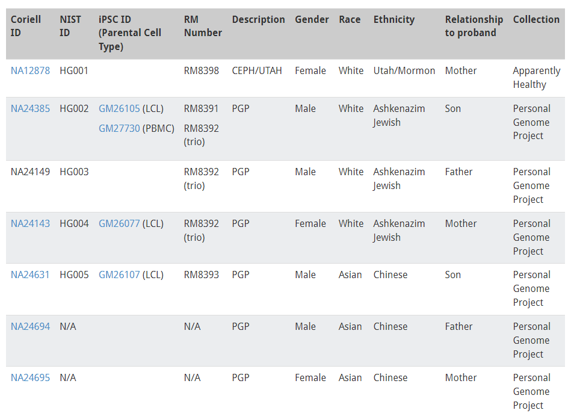
Task: Click the Relationship to proband header
Action: click(474, 26)
